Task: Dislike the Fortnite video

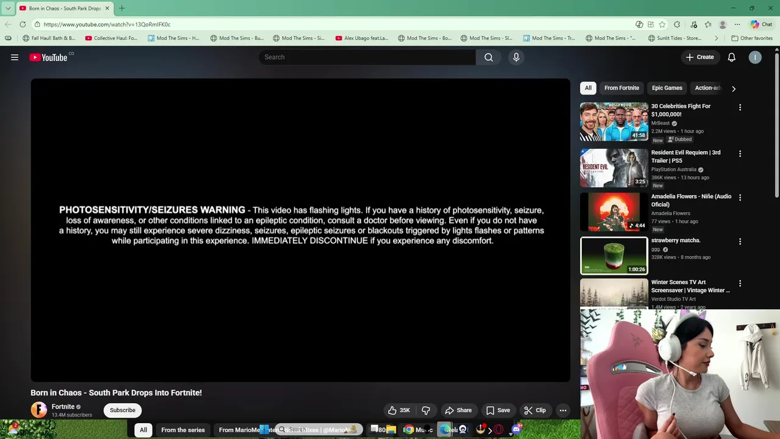Action: (x=426, y=410)
